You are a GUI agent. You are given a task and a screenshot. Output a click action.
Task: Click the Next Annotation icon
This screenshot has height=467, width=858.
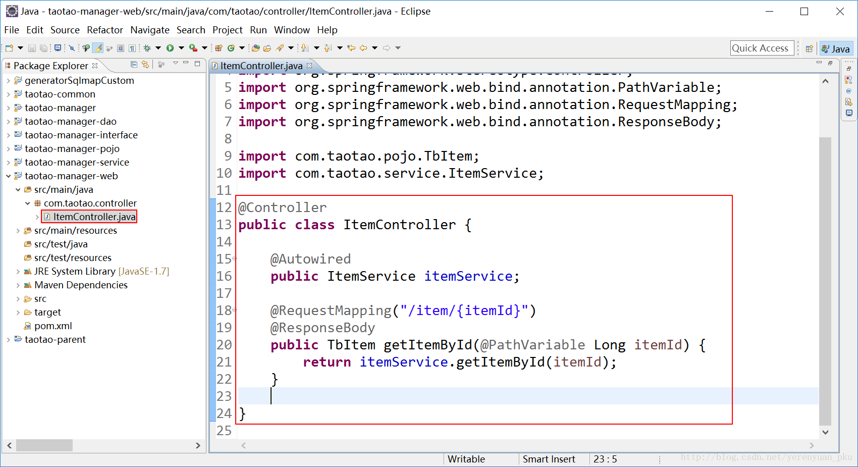click(304, 48)
